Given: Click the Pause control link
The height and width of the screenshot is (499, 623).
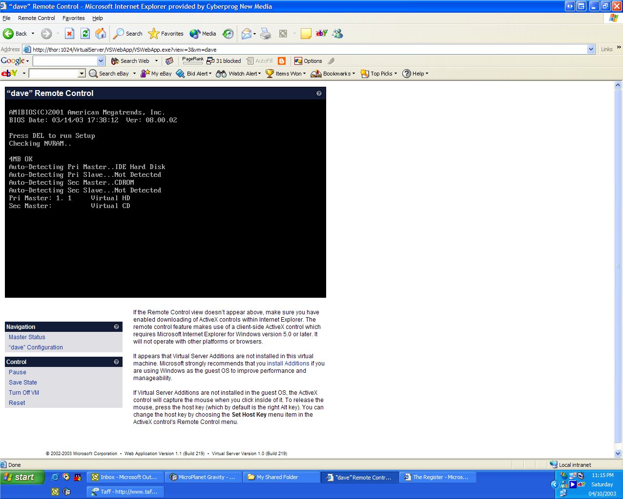Looking at the screenshot, I should click(18, 372).
